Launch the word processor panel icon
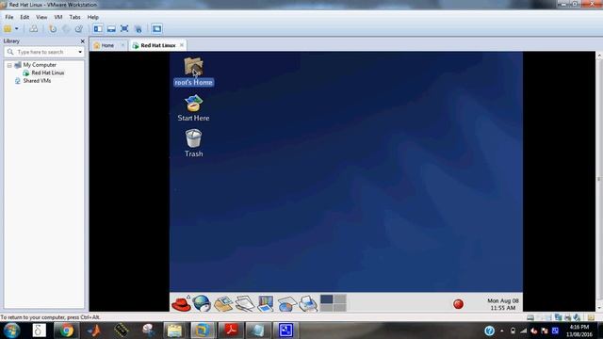Screen dimensions: 603x339 [245, 303]
